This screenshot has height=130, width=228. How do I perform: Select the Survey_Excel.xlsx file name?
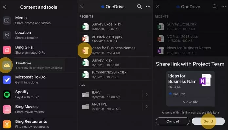(106, 24)
